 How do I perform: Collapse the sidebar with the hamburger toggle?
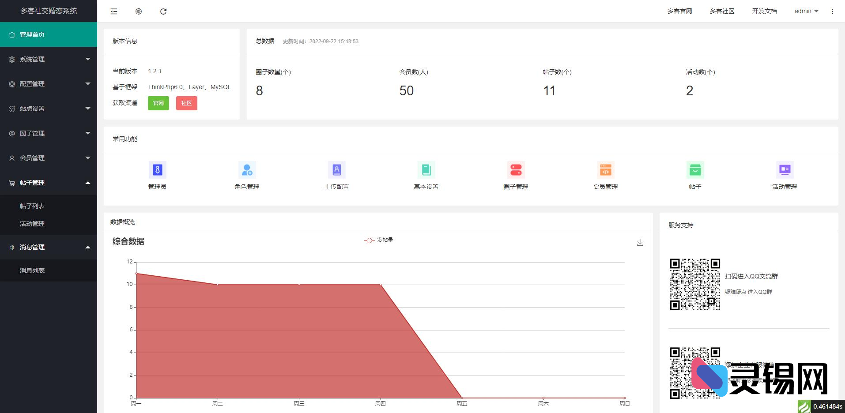[x=113, y=11]
